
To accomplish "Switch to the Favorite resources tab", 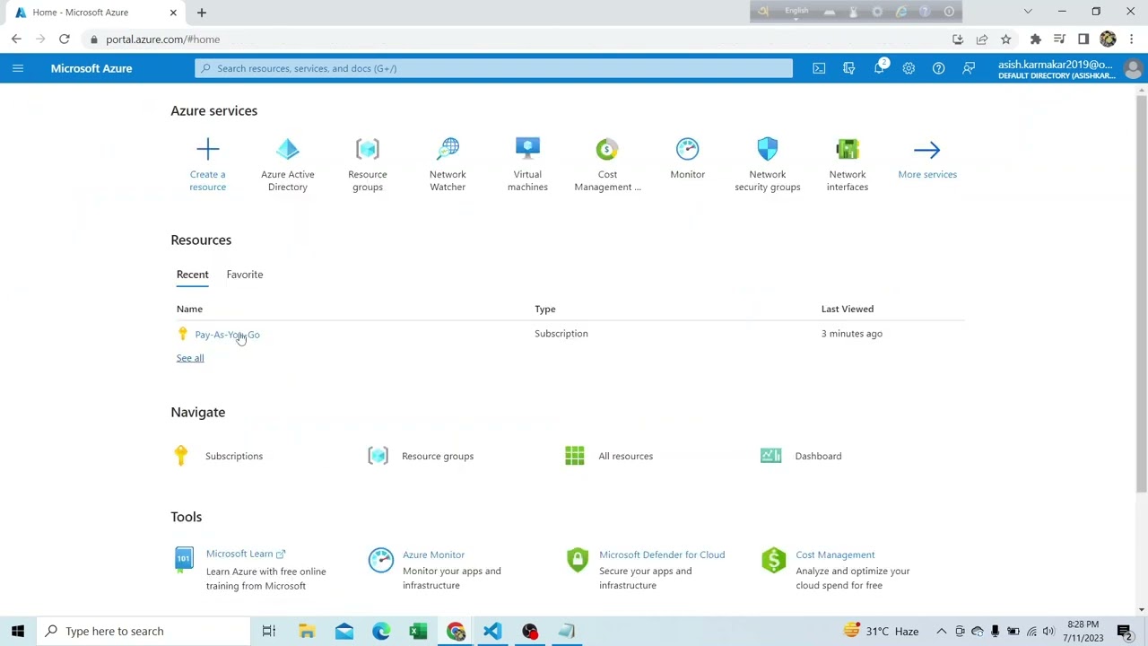I will pos(245,275).
